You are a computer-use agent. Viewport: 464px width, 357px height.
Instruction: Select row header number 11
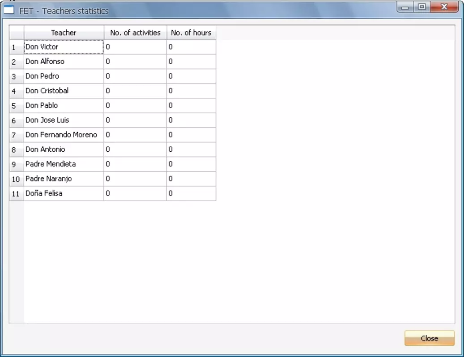click(17, 194)
